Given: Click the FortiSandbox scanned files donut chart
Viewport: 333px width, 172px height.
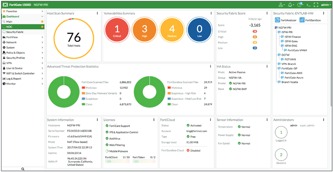Looking at the screenshot, I should click(x=149, y=92).
